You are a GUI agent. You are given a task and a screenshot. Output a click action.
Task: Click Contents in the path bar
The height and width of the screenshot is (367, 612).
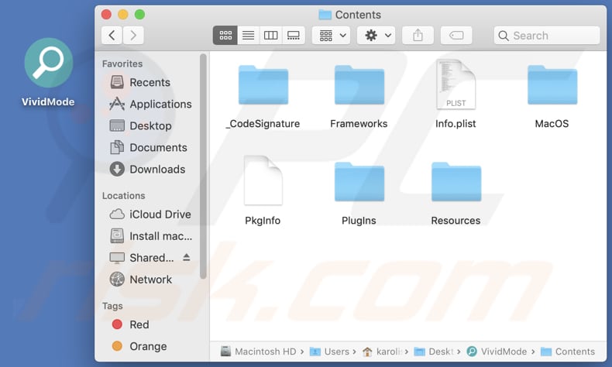[x=568, y=352]
